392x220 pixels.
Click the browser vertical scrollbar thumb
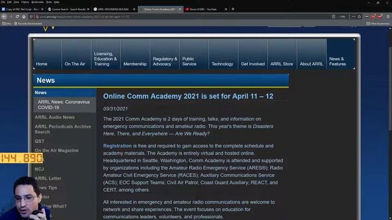(x=390, y=89)
